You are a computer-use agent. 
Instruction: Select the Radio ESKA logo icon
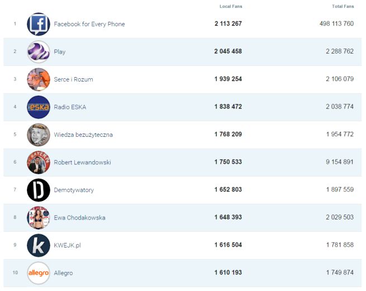[39, 107]
